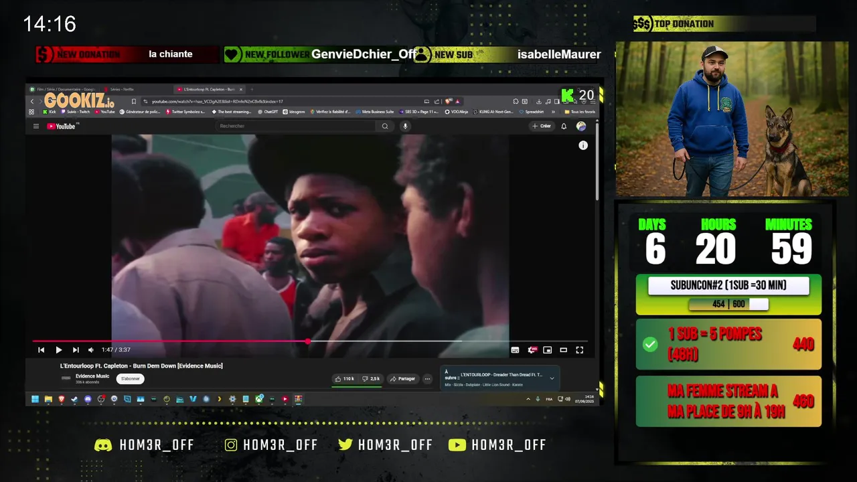Open the Kick bookmark
Screen dimensions: 857x482
pyautogui.click(x=50, y=112)
